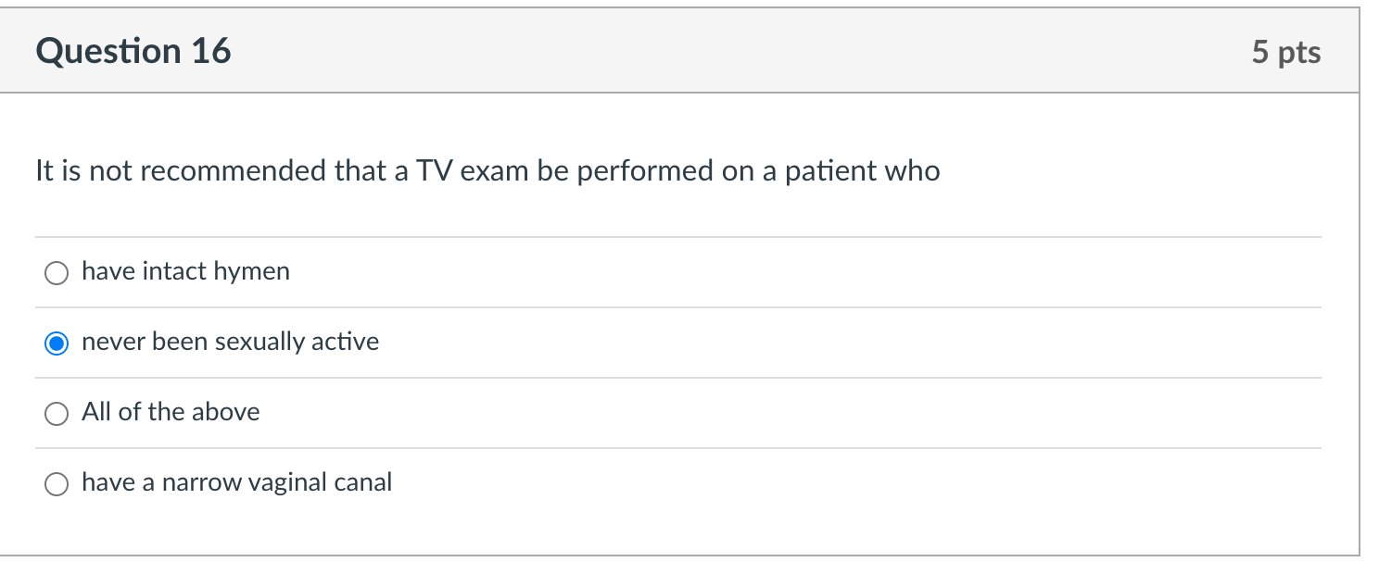Click the "have a narrow vaginal canal" label
This screenshot has width=1379, height=562.
(236, 482)
